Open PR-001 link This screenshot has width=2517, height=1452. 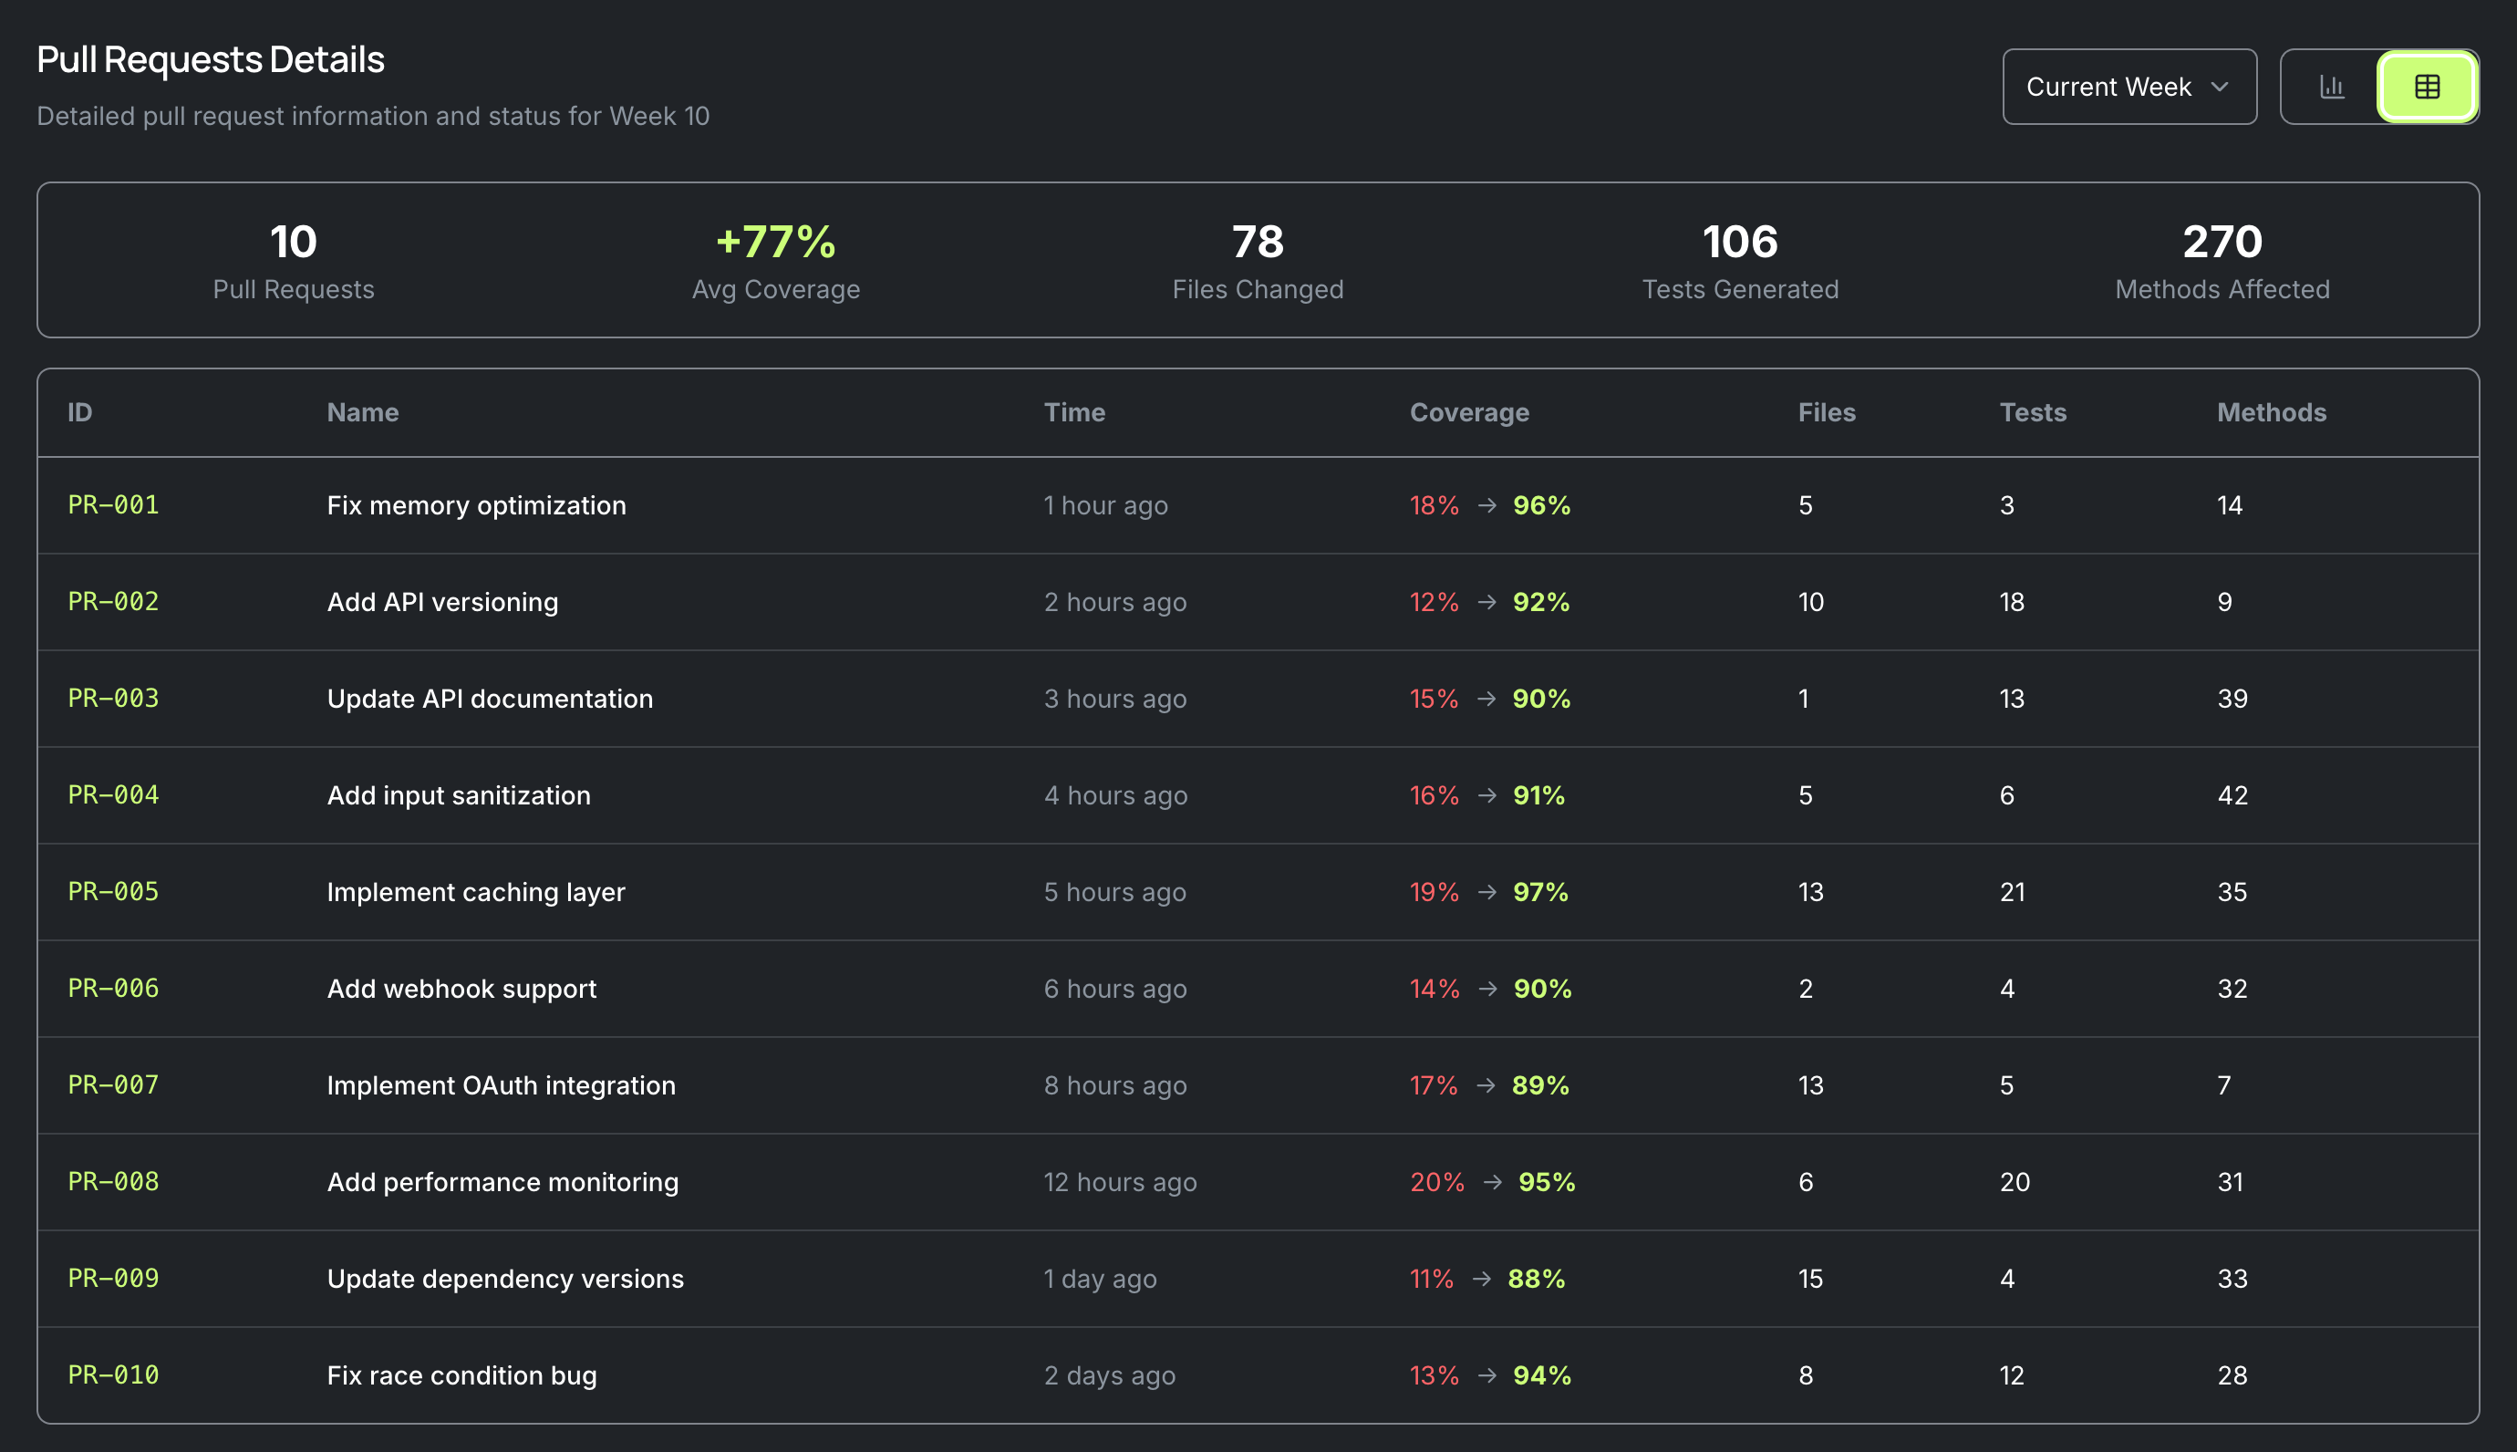113,504
